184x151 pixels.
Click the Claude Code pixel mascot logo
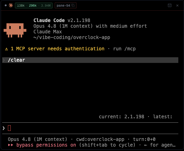pos(15,30)
